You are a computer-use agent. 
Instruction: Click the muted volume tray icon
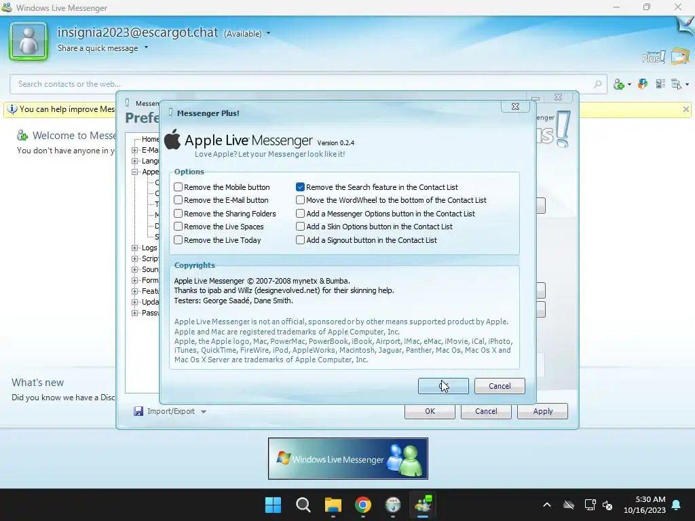coord(607,505)
